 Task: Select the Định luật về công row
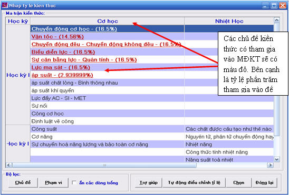(107, 121)
